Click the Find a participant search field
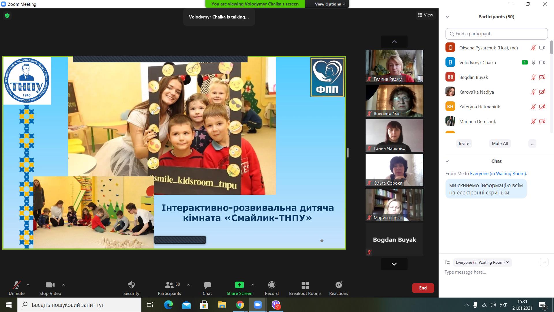Image resolution: width=554 pixels, height=312 pixels. (496, 34)
